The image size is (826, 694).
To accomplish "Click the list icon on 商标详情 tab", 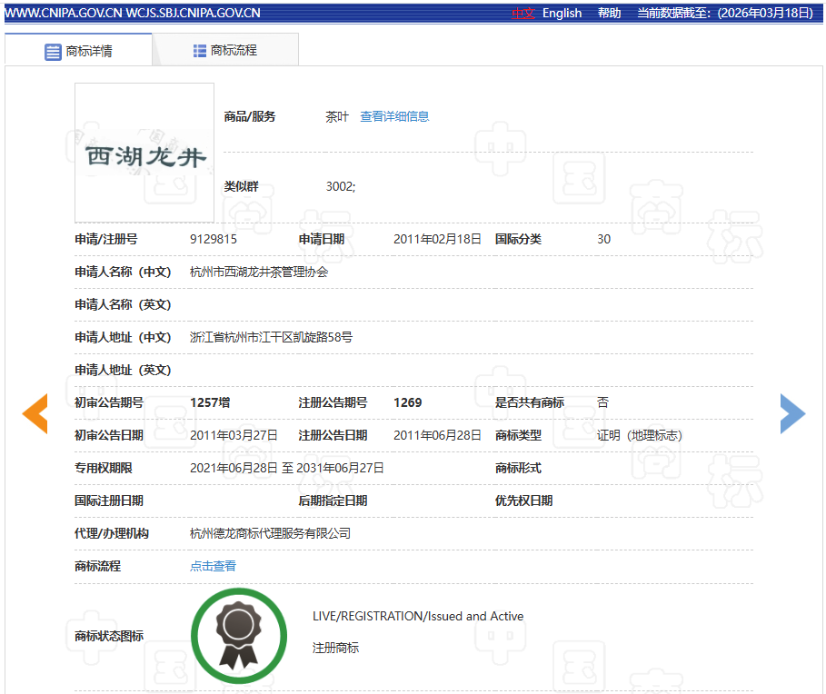I will [53, 52].
